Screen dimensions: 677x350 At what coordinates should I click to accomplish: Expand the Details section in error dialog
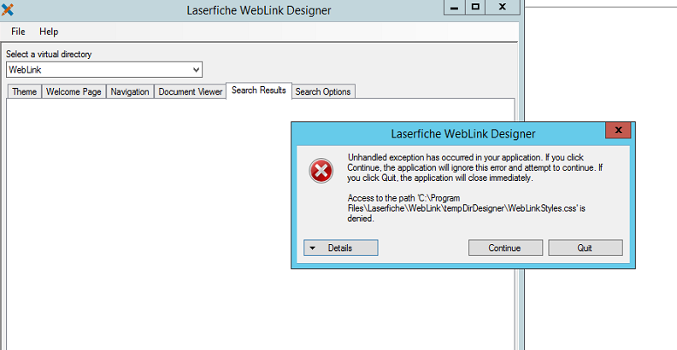[341, 248]
